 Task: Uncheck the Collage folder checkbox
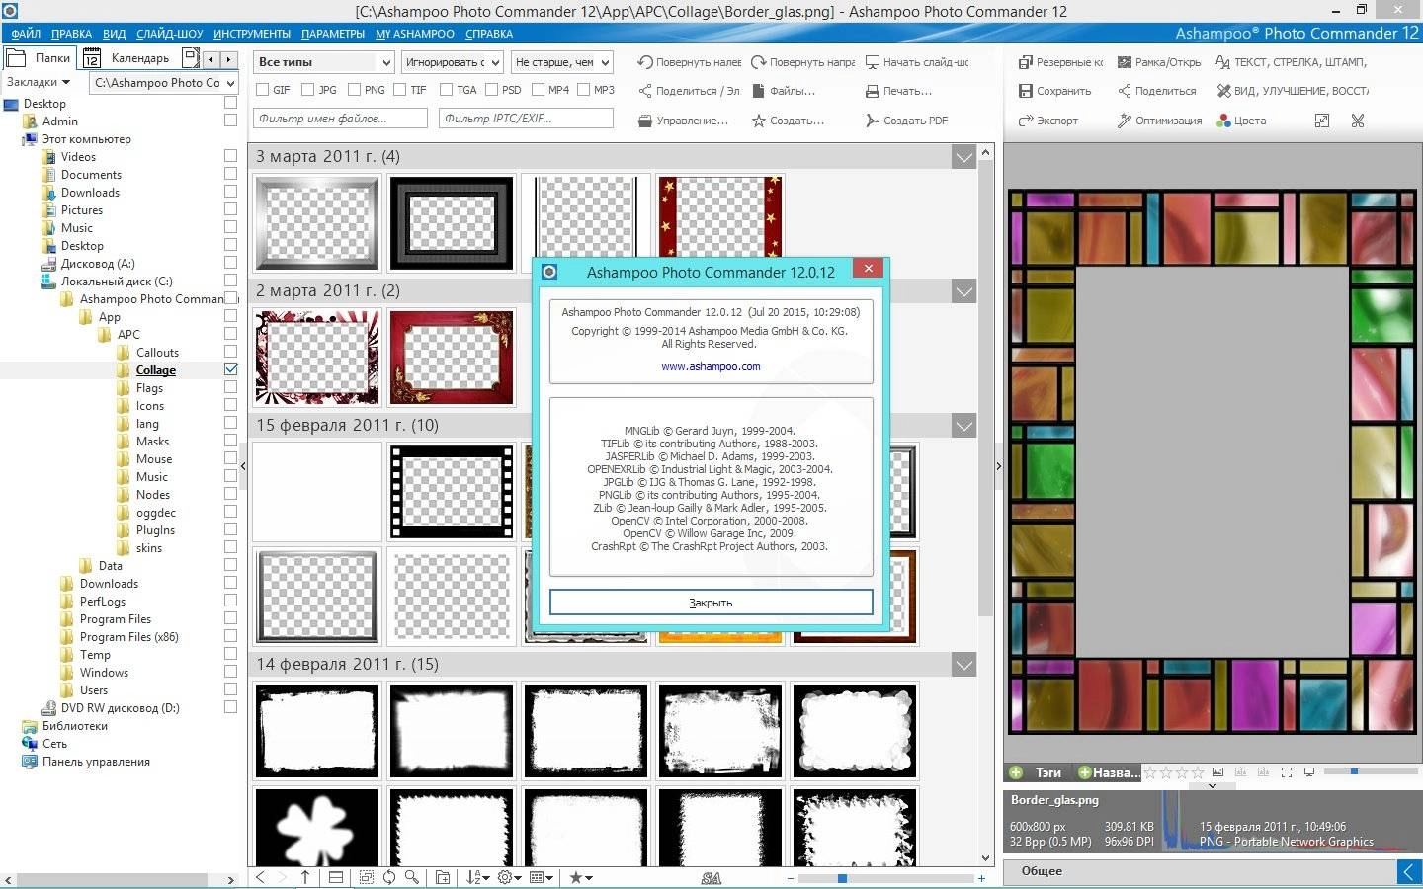click(231, 369)
